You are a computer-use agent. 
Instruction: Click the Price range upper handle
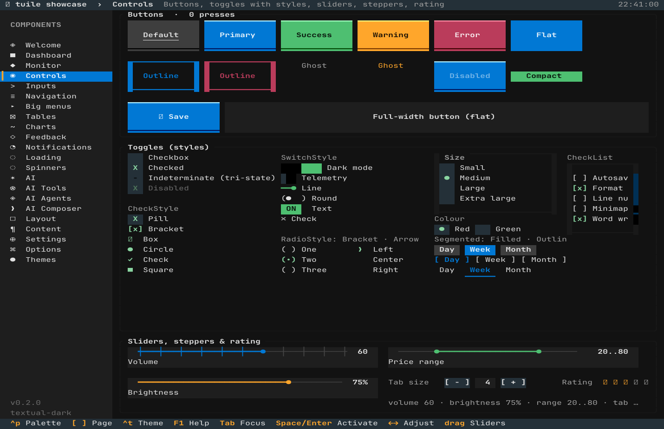pyautogui.click(x=539, y=351)
